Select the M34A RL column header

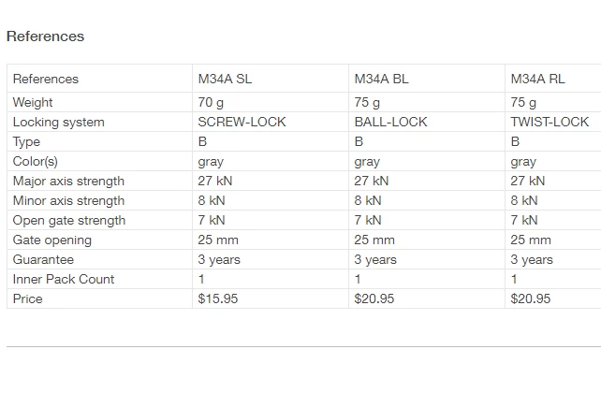click(x=537, y=79)
